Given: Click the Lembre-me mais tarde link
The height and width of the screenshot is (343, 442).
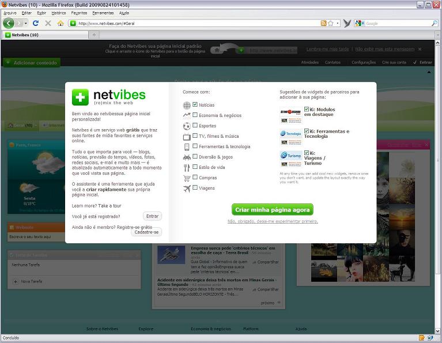Looking at the screenshot, I should (327, 49).
